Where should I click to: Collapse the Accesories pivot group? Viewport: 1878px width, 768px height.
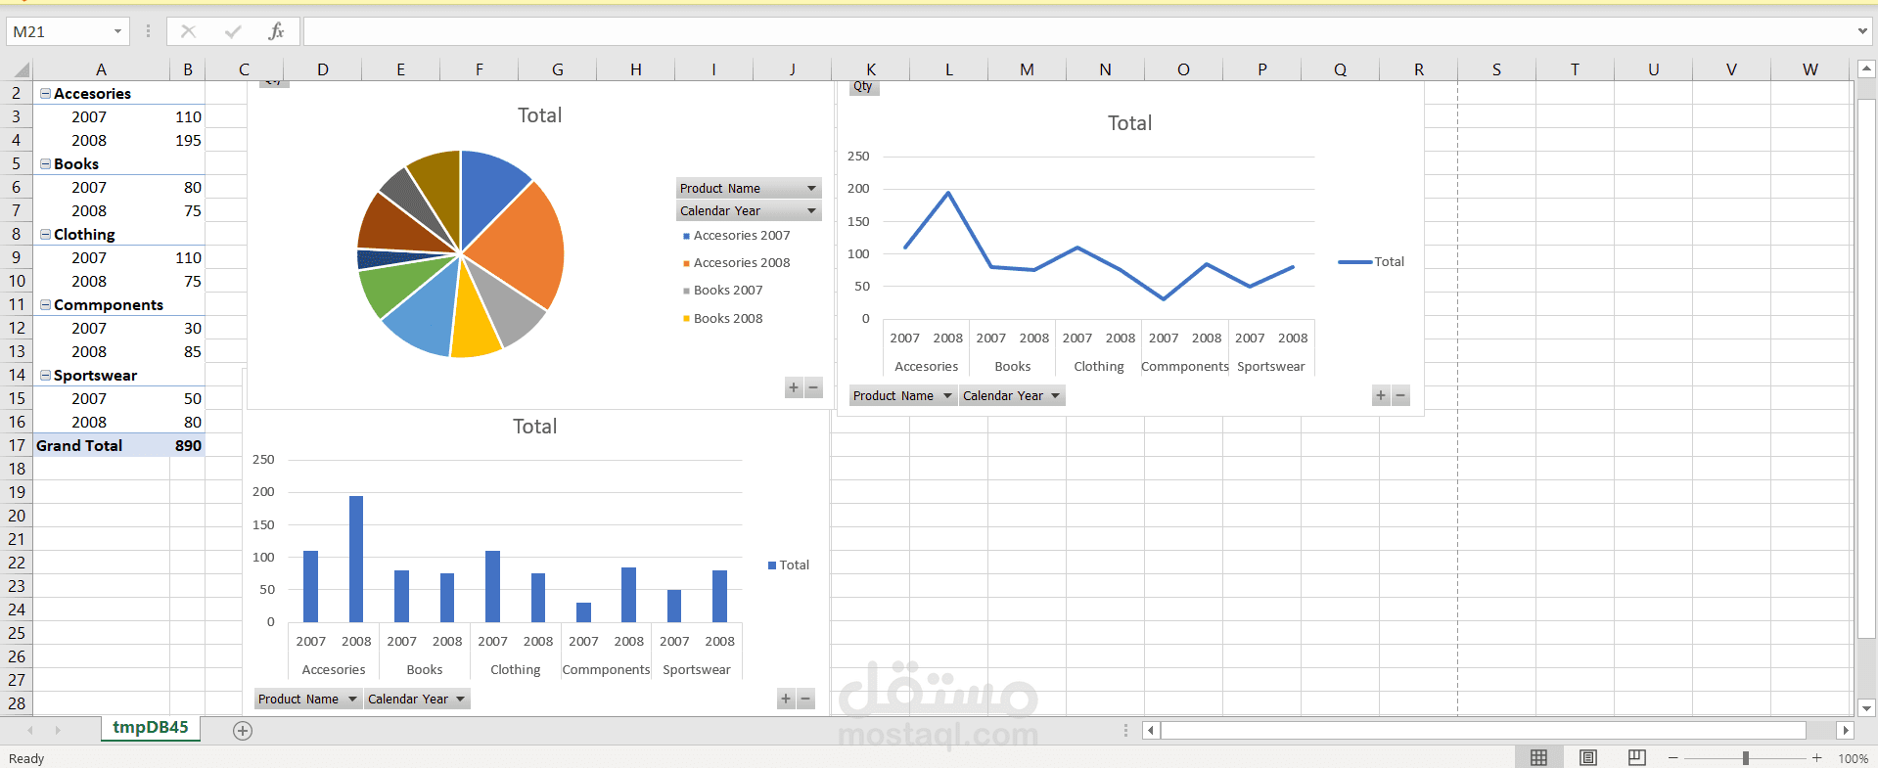(x=45, y=93)
